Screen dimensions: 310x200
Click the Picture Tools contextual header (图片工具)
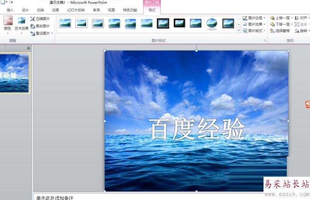pos(152,2)
